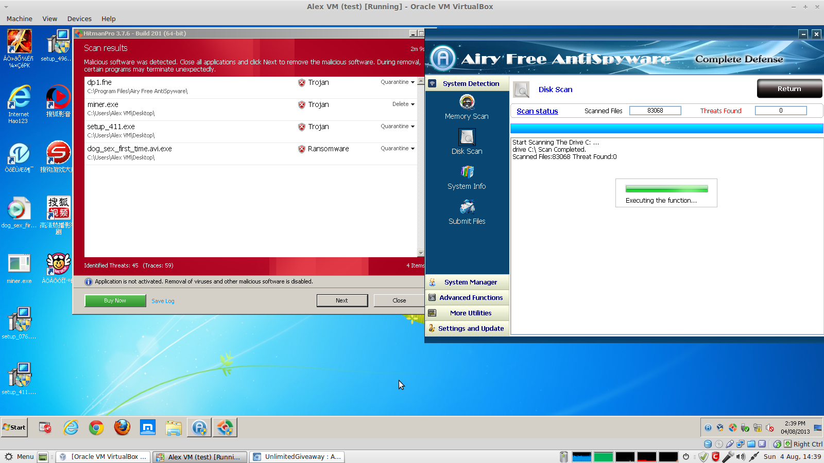Switch to UnlimitedGiveaway window in host panel

pos(297,457)
